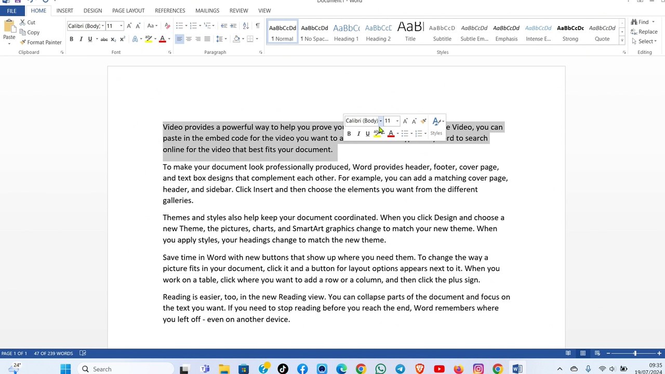The height and width of the screenshot is (374, 665).
Task: Click mini toolbar shrink font icon
Action: 414,121
